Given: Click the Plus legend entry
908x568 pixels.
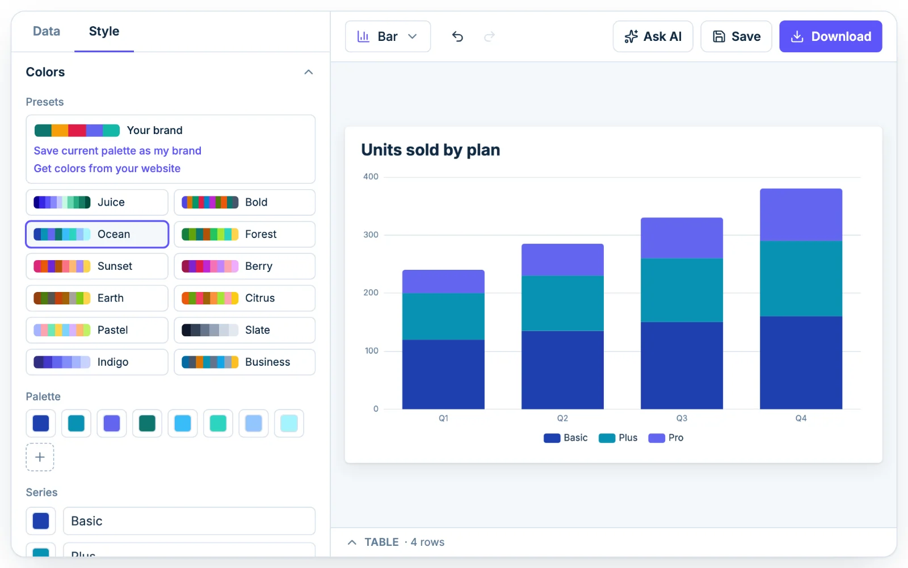Looking at the screenshot, I should 619,438.
